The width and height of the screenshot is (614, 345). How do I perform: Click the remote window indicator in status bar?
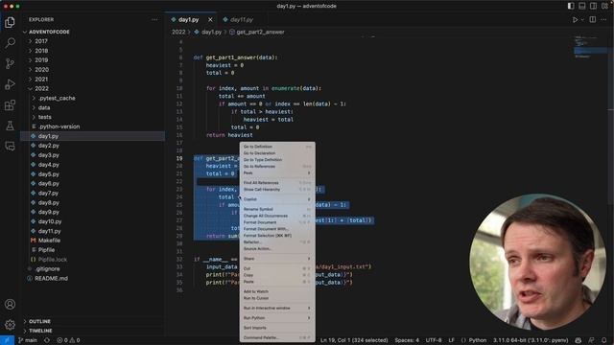click(x=7, y=340)
